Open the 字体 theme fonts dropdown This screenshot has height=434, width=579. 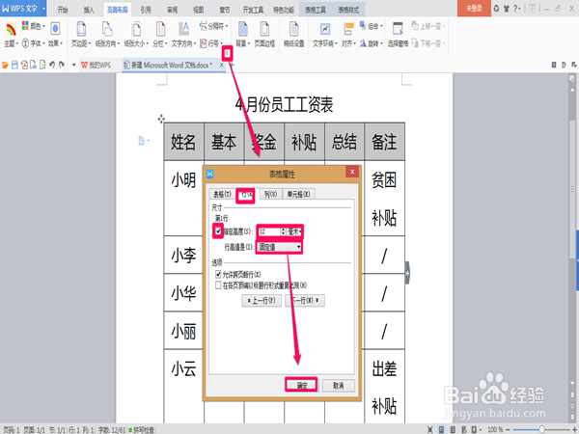pos(33,43)
